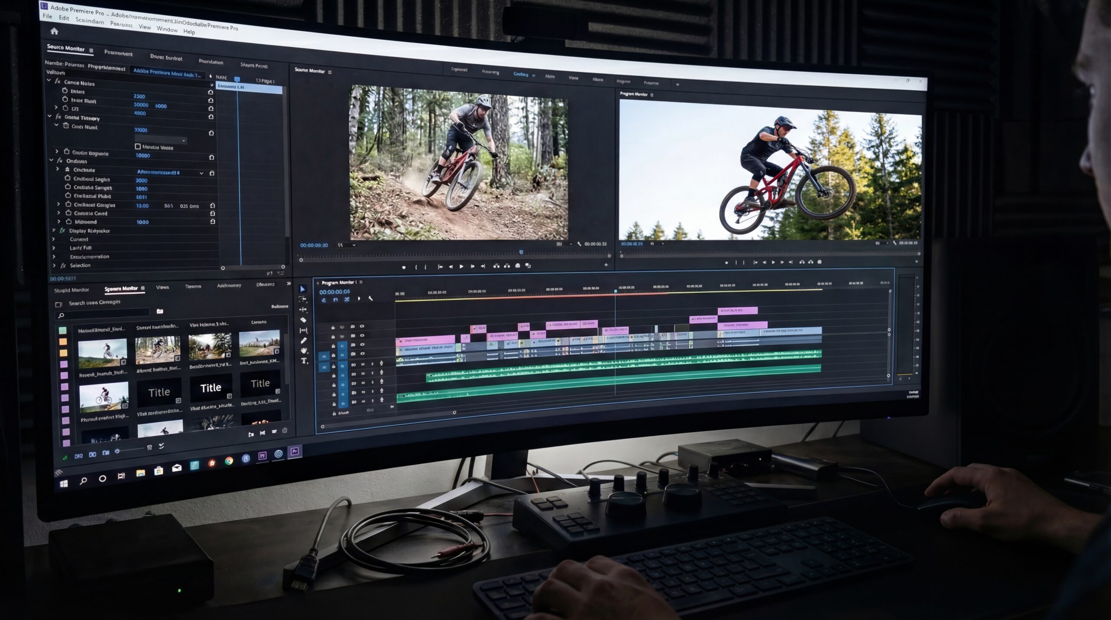Image resolution: width=1111 pixels, height=620 pixels.
Task: Collapse the Cenue Notes effect group
Action: (49, 81)
